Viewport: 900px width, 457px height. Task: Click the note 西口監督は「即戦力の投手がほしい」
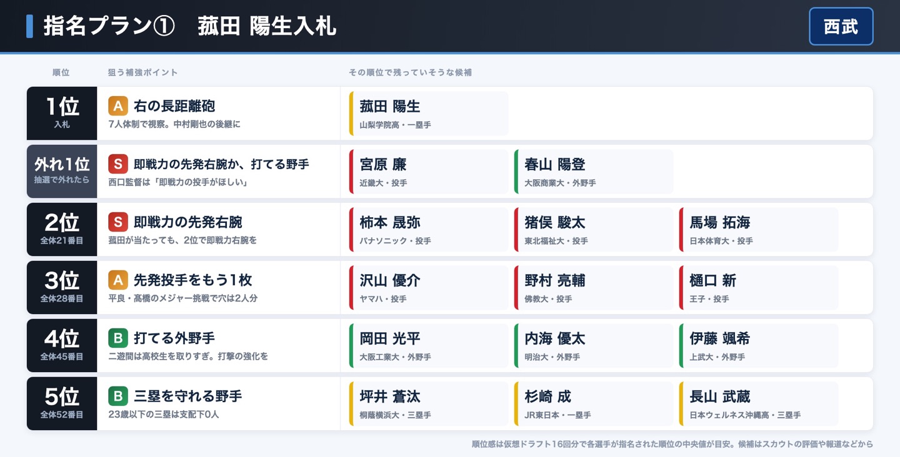178,182
